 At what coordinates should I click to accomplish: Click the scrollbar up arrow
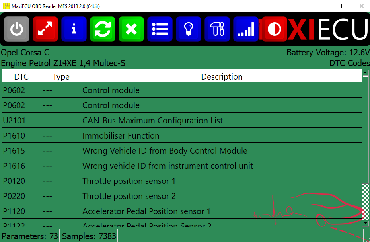tap(366, 72)
